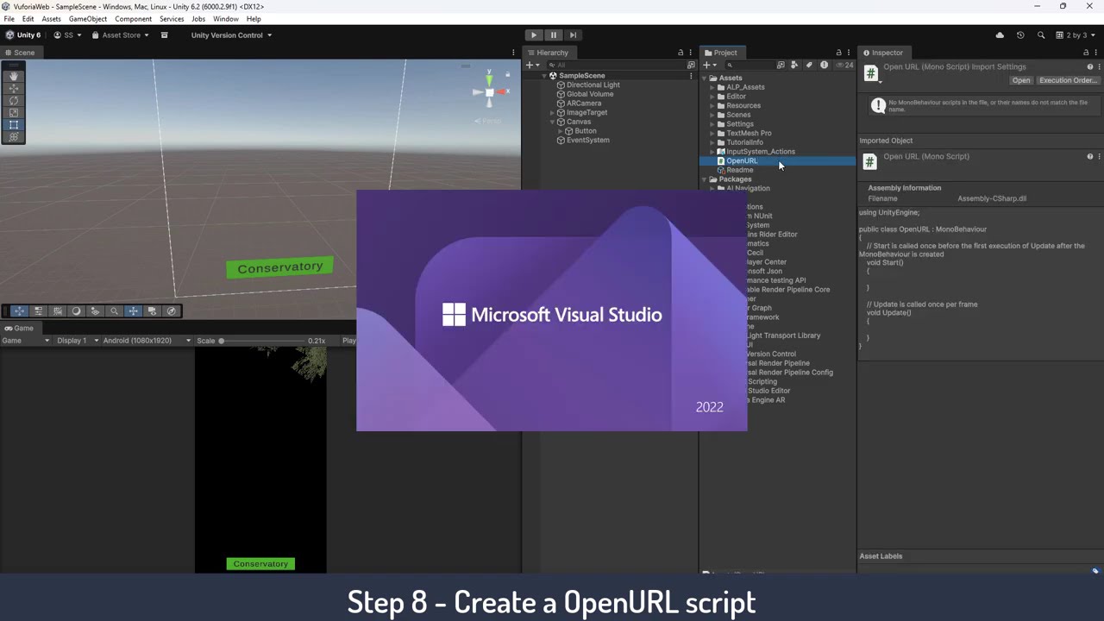Select the Readme asset

739,170
